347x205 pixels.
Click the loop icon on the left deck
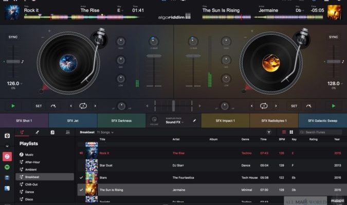(x=83, y=106)
